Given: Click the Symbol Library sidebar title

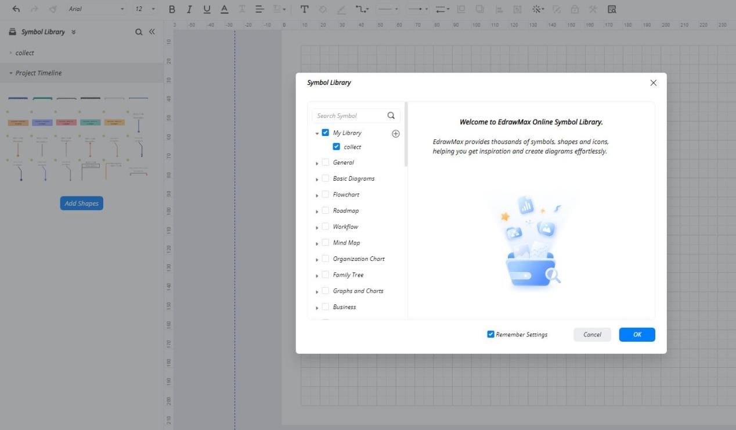Looking at the screenshot, I should 43,32.
